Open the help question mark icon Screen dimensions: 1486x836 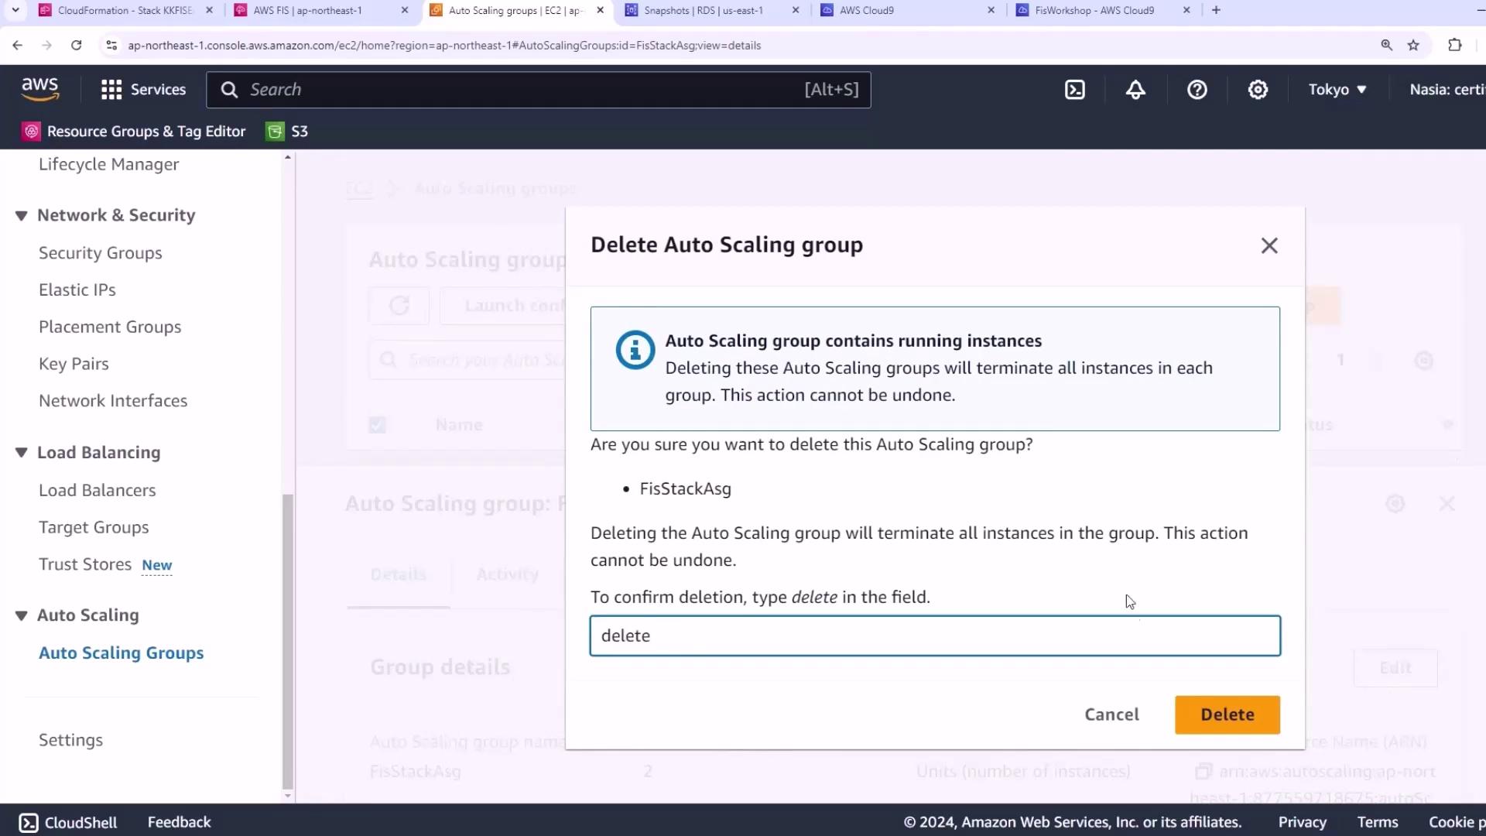click(1197, 90)
